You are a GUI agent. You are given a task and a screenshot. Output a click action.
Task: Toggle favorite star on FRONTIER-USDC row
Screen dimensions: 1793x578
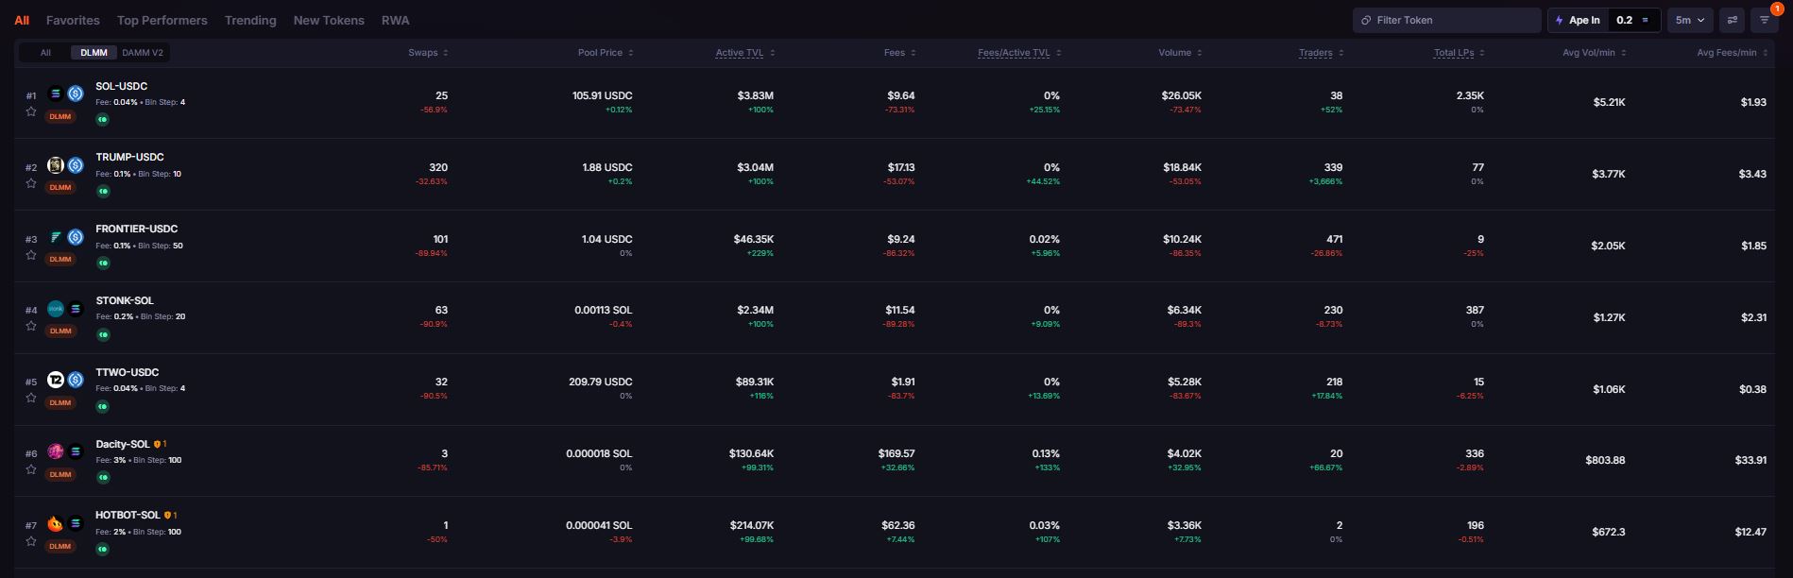[x=31, y=255]
